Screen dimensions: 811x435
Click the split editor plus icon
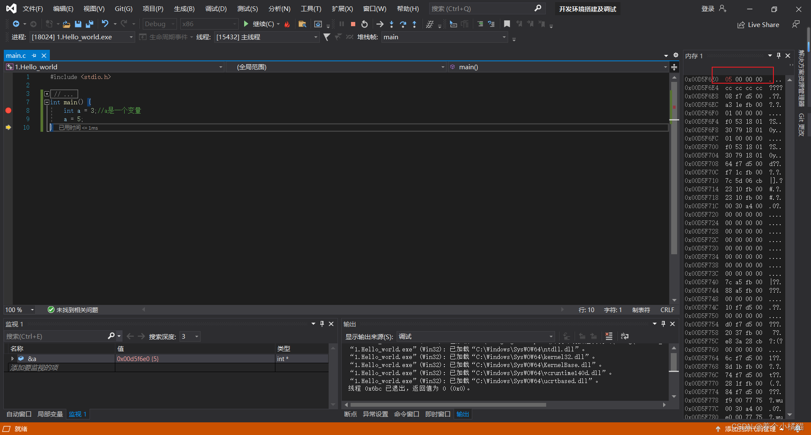(x=674, y=67)
